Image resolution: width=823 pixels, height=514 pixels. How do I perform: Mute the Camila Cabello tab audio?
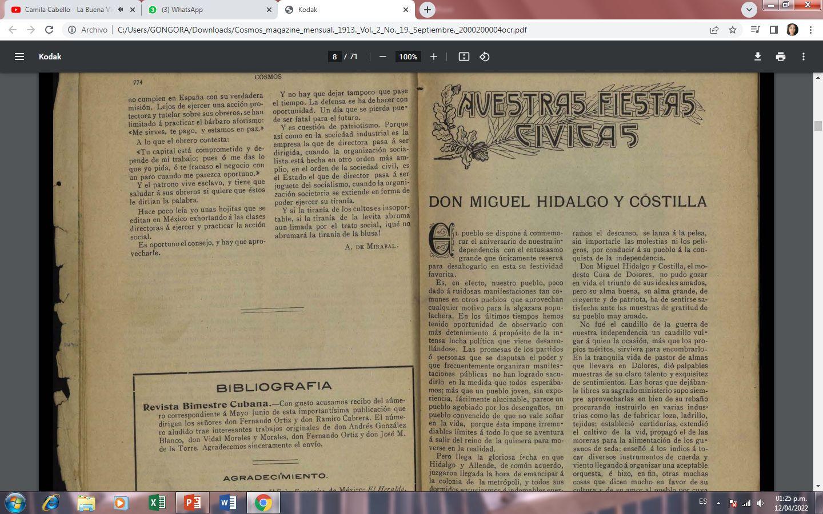tap(120, 10)
